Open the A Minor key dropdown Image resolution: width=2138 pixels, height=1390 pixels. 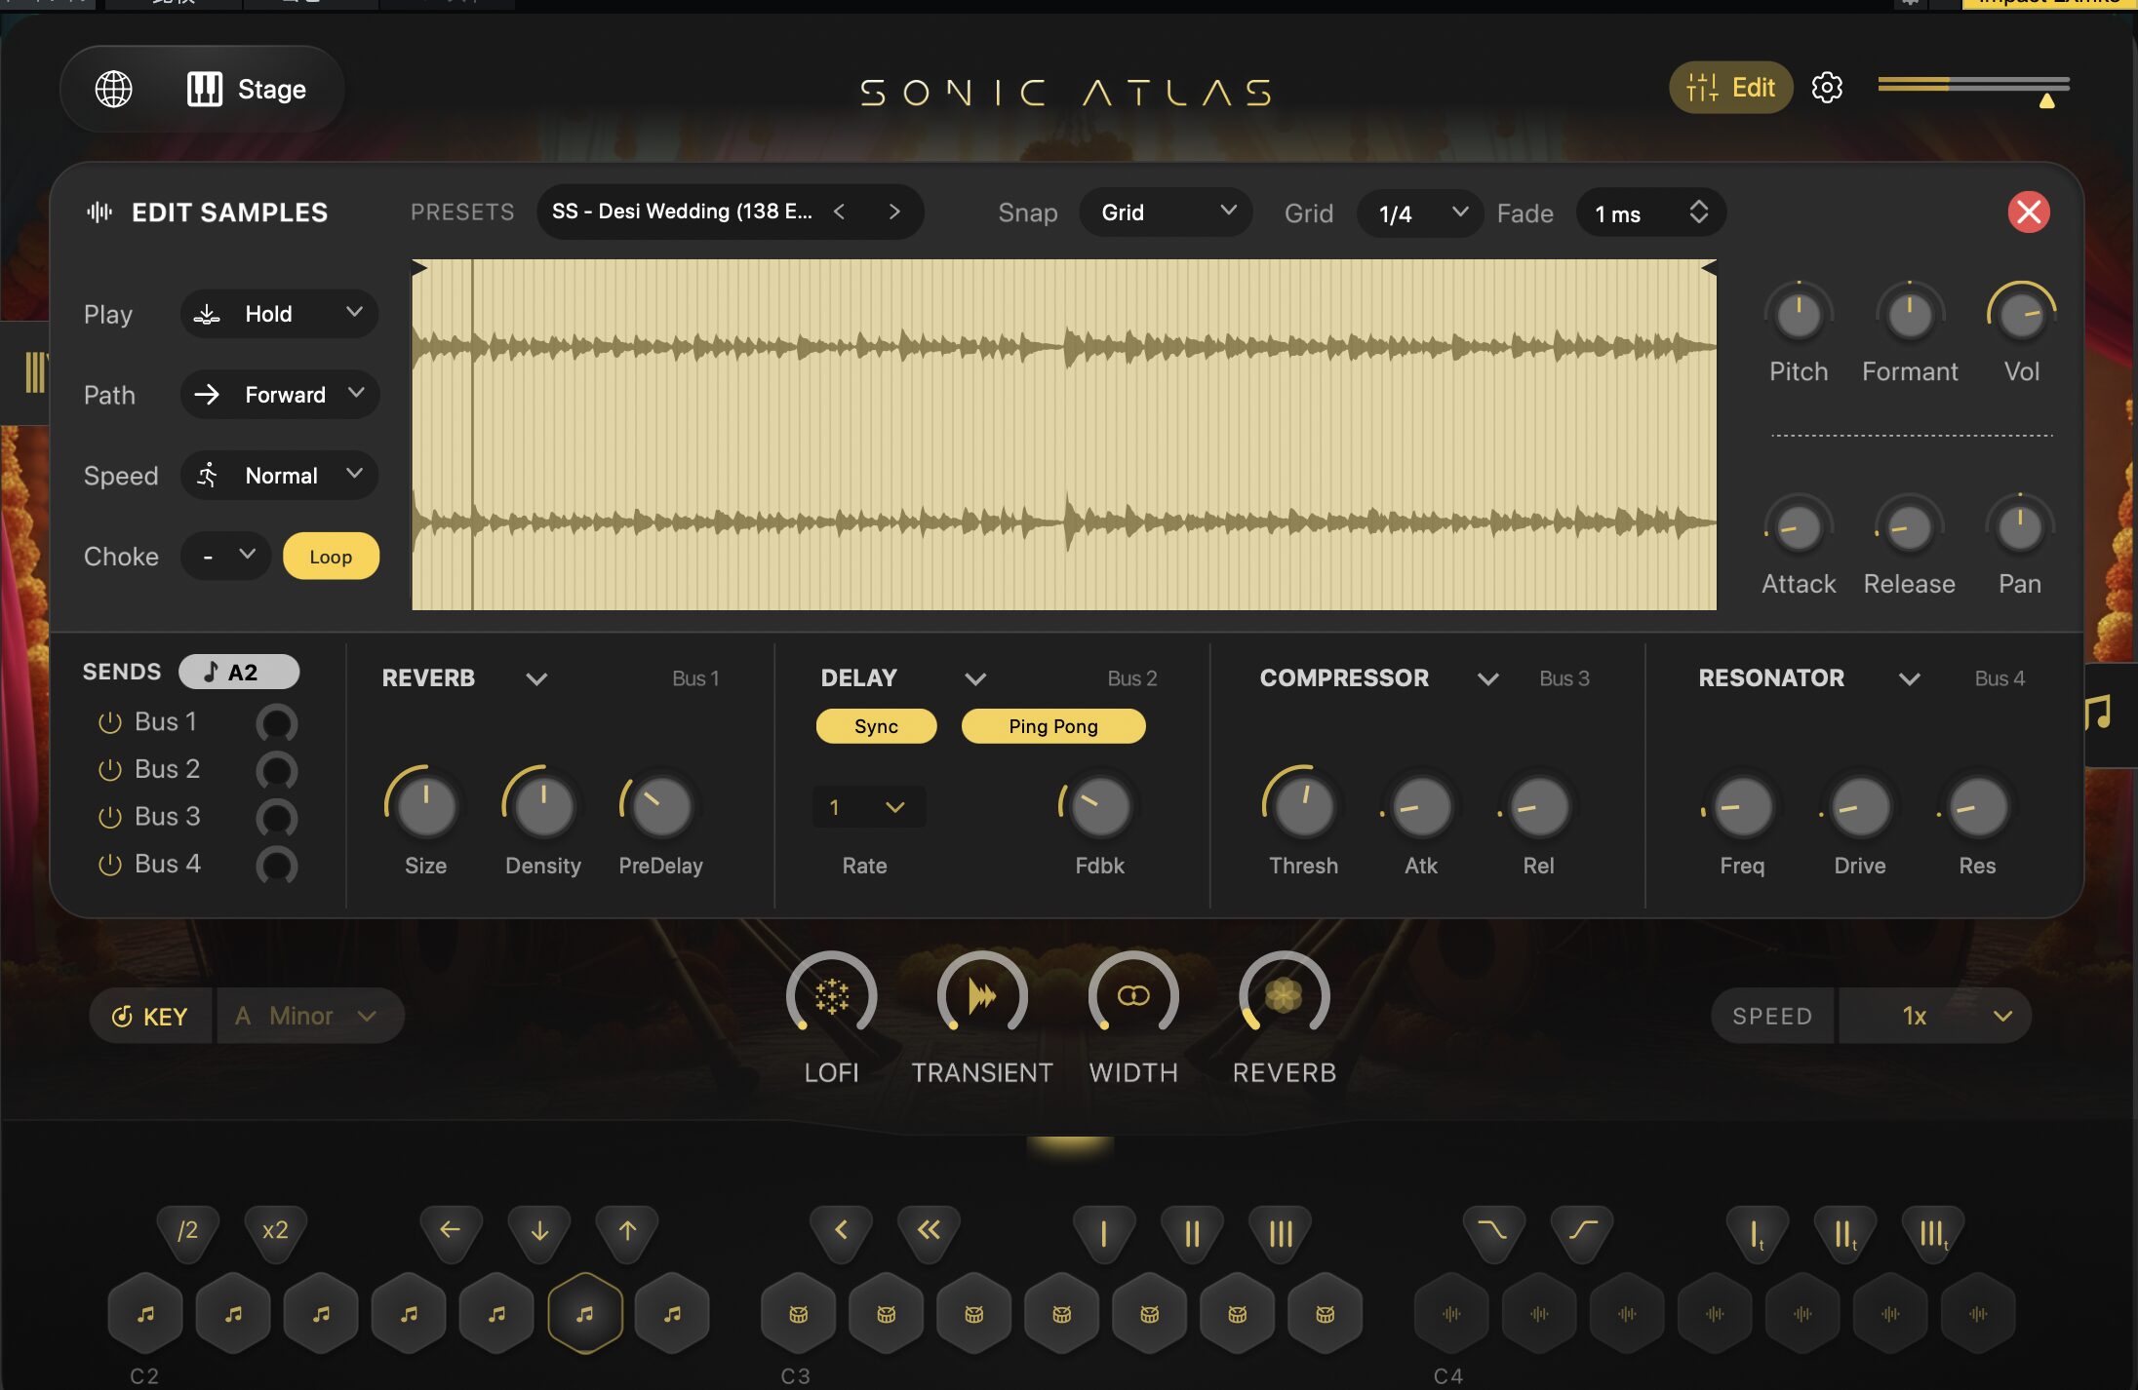[x=308, y=1016]
